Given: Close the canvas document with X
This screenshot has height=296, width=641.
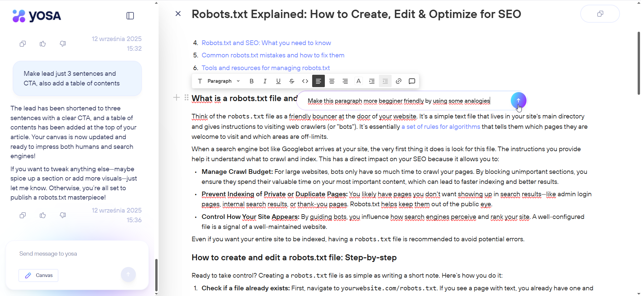Looking at the screenshot, I should click(x=178, y=14).
